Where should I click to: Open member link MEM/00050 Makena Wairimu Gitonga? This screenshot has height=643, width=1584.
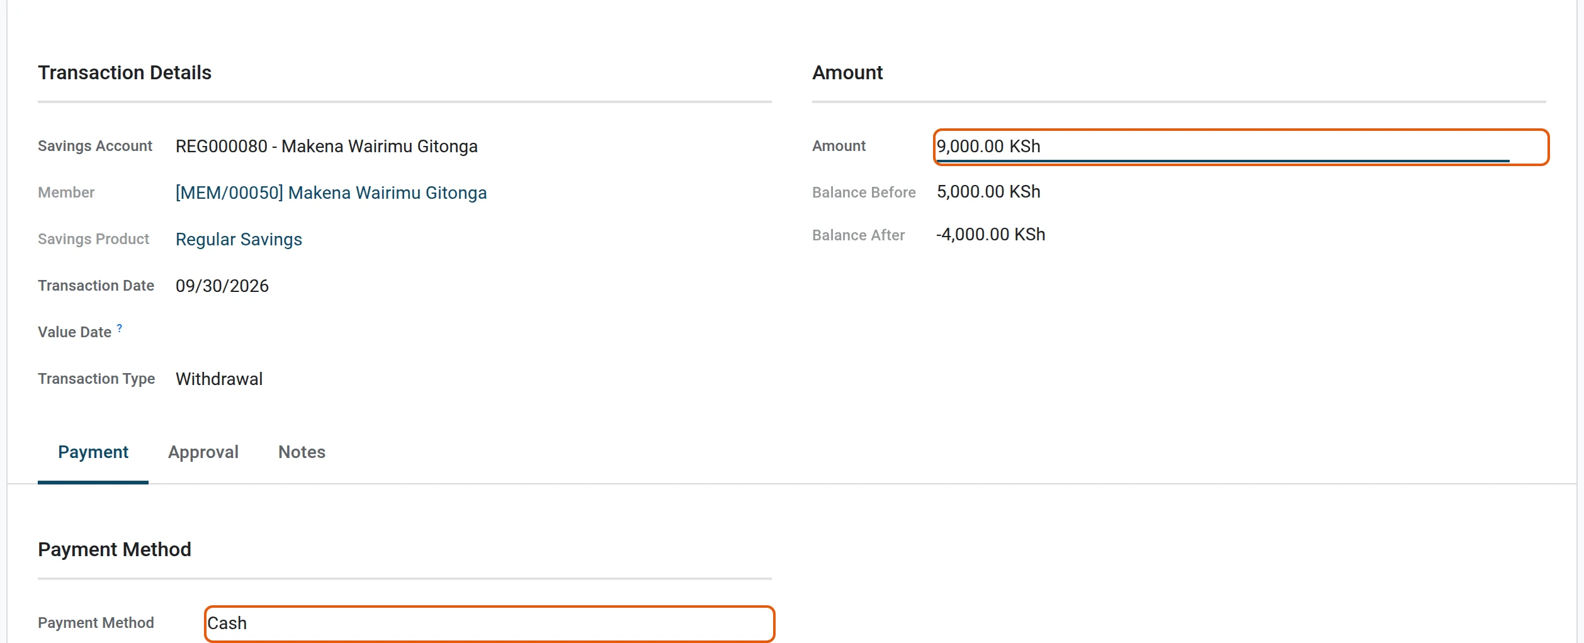(x=331, y=193)
